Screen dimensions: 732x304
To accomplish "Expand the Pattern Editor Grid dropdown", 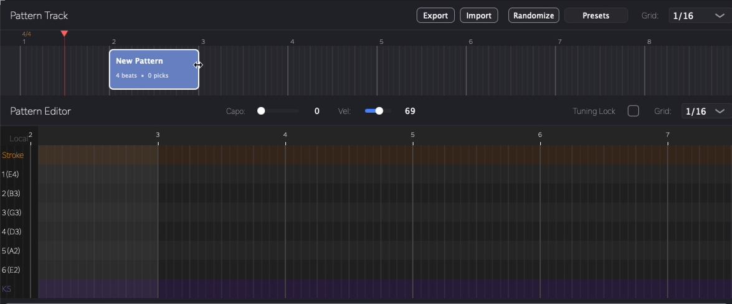I will point(706,112).
